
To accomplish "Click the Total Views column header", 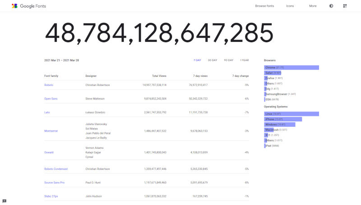I will point(159,76).
